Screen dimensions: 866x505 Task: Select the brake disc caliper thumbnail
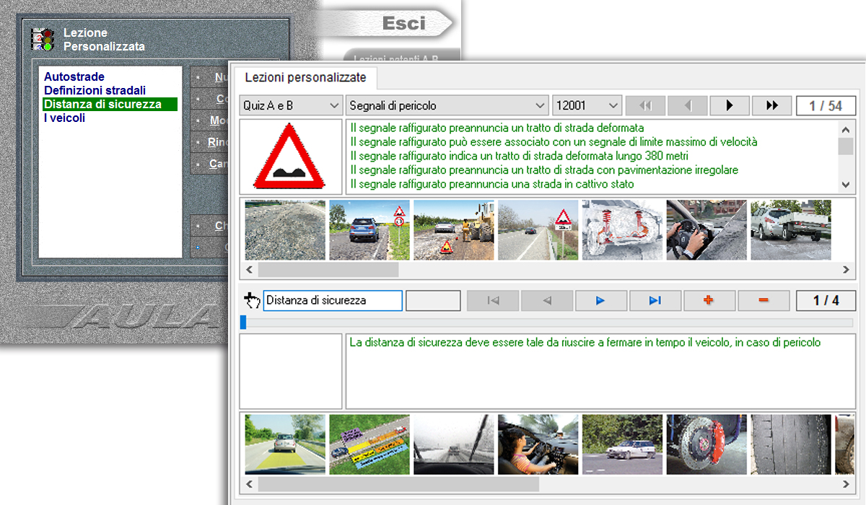coord(706,444)
